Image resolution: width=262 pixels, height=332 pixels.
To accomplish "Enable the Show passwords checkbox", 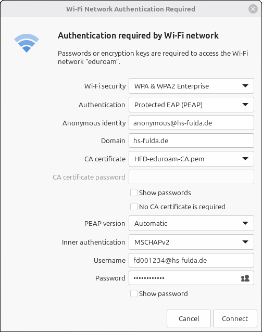I will coord(134,193).
